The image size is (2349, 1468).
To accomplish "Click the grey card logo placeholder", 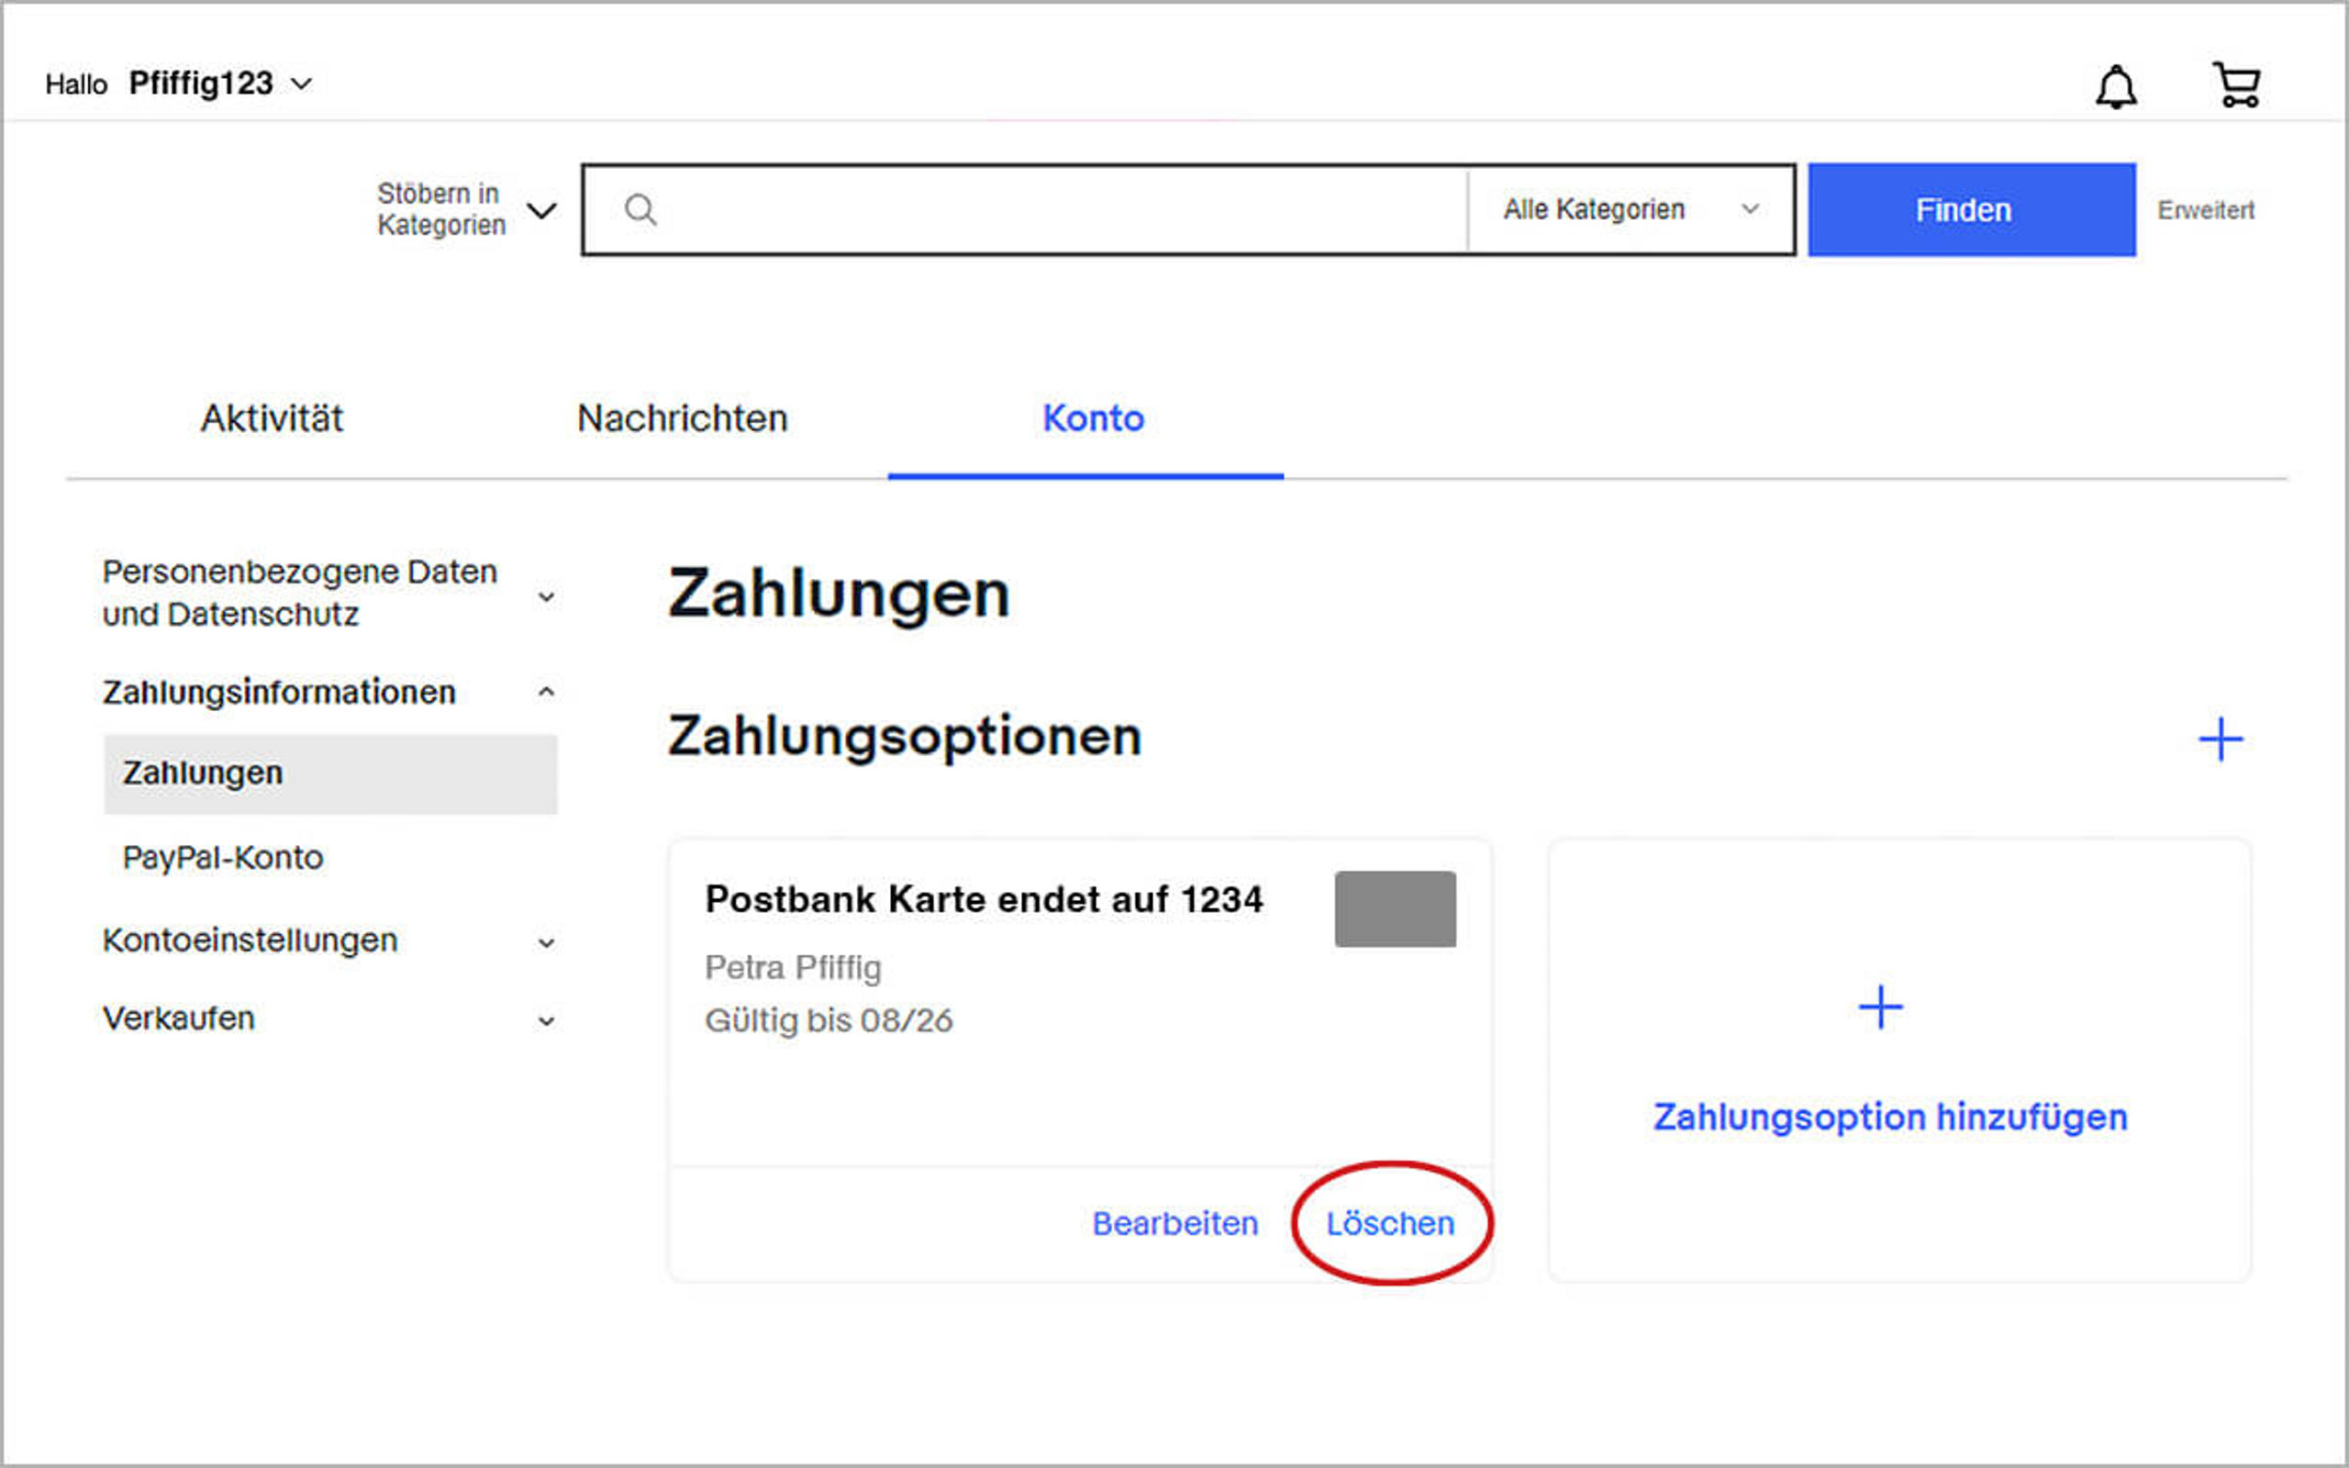I will tap(1395, 908).
